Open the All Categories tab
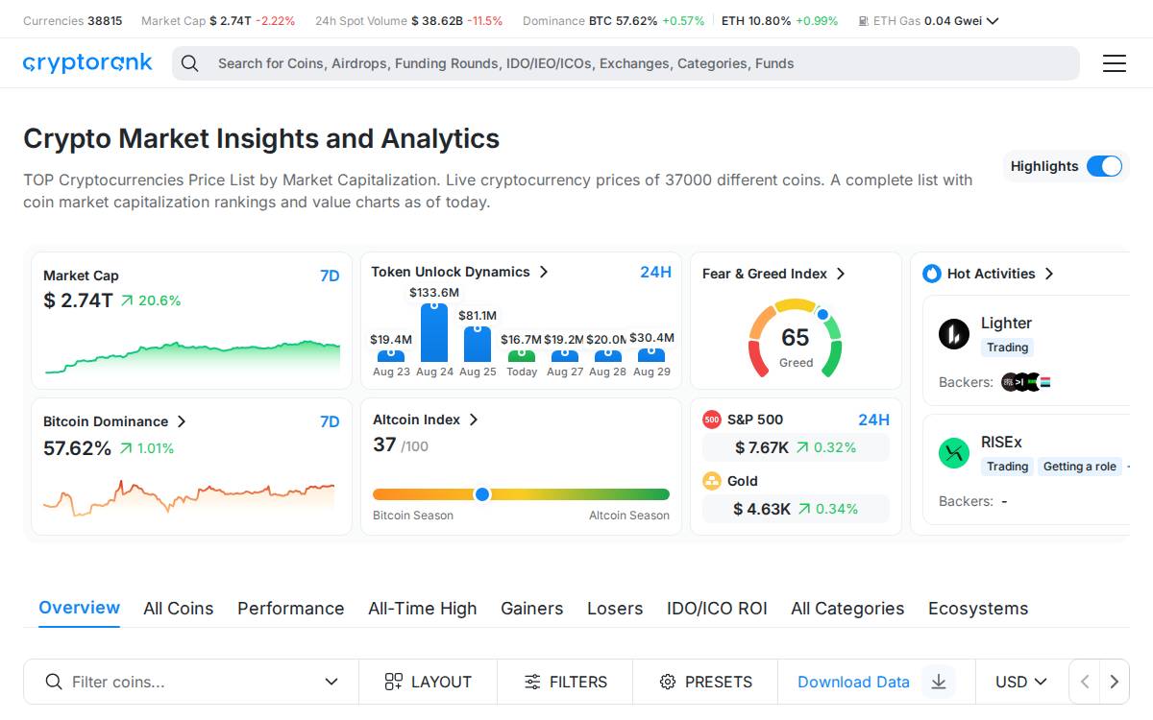 [x=847, y=609]
